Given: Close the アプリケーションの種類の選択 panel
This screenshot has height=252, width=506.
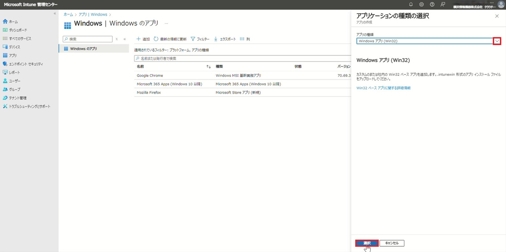Looking at the screenshot, I should [x=497, y=16].
